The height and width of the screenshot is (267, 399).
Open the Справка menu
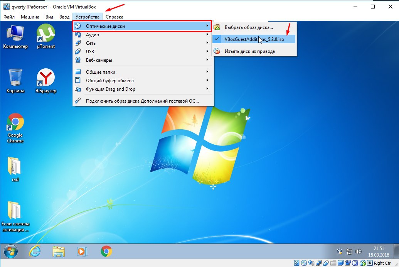coord(114,17)
